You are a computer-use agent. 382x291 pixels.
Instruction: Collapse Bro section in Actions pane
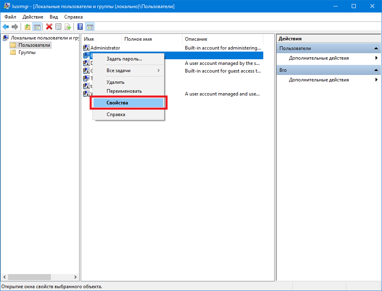coord(376,70)
